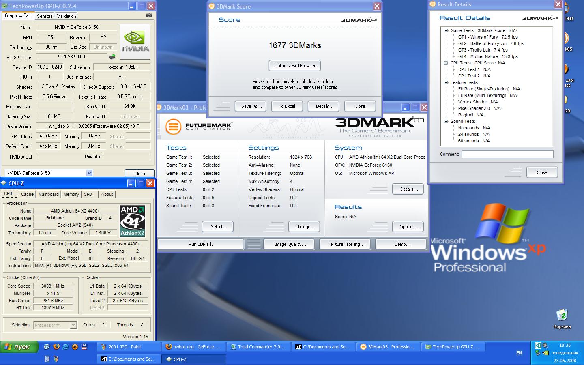This screenshot has height=365, width=584.
Task: Click the AMD Athlon 64 X2 logo
Action: point(132,221)
